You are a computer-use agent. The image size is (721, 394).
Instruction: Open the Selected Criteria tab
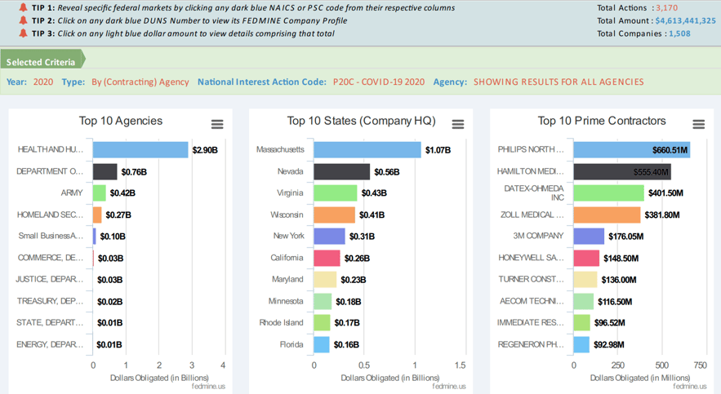pyautogui.click(x=42, y=61)
